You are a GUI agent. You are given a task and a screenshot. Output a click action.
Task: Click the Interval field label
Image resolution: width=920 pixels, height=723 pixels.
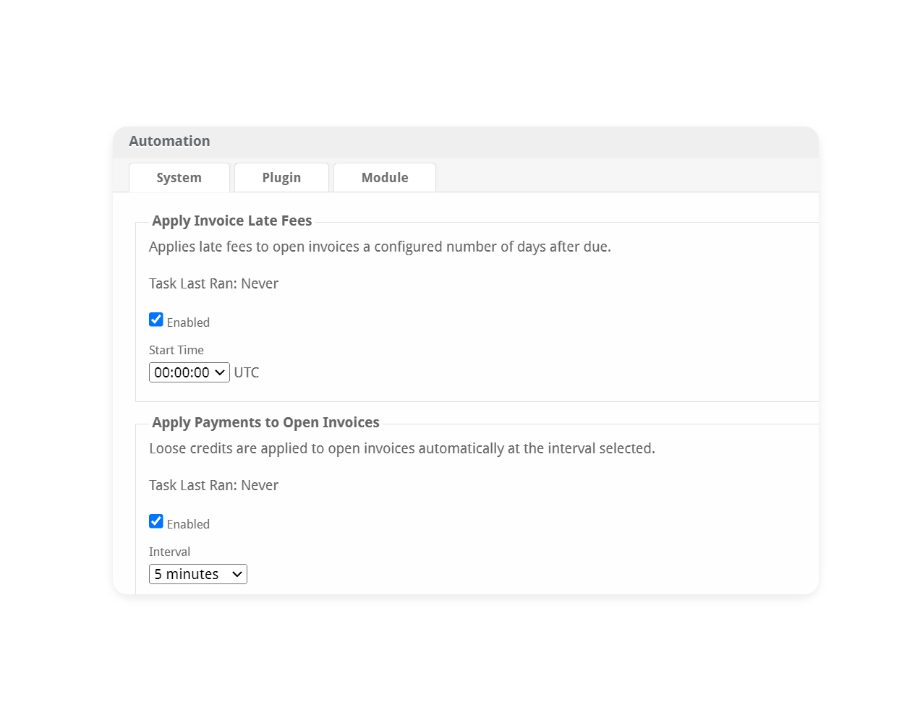[x=169, y=552]
